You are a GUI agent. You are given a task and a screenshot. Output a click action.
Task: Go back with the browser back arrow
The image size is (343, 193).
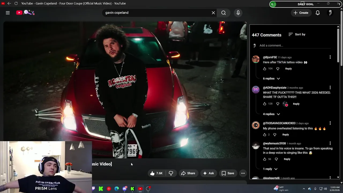9,3
